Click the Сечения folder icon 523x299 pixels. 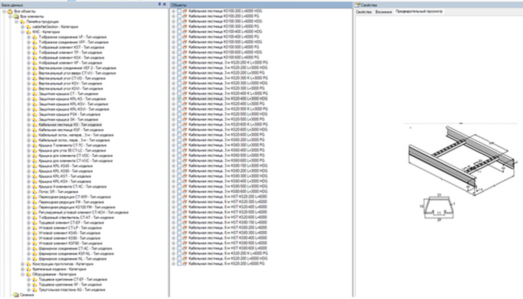click(16, 295)
